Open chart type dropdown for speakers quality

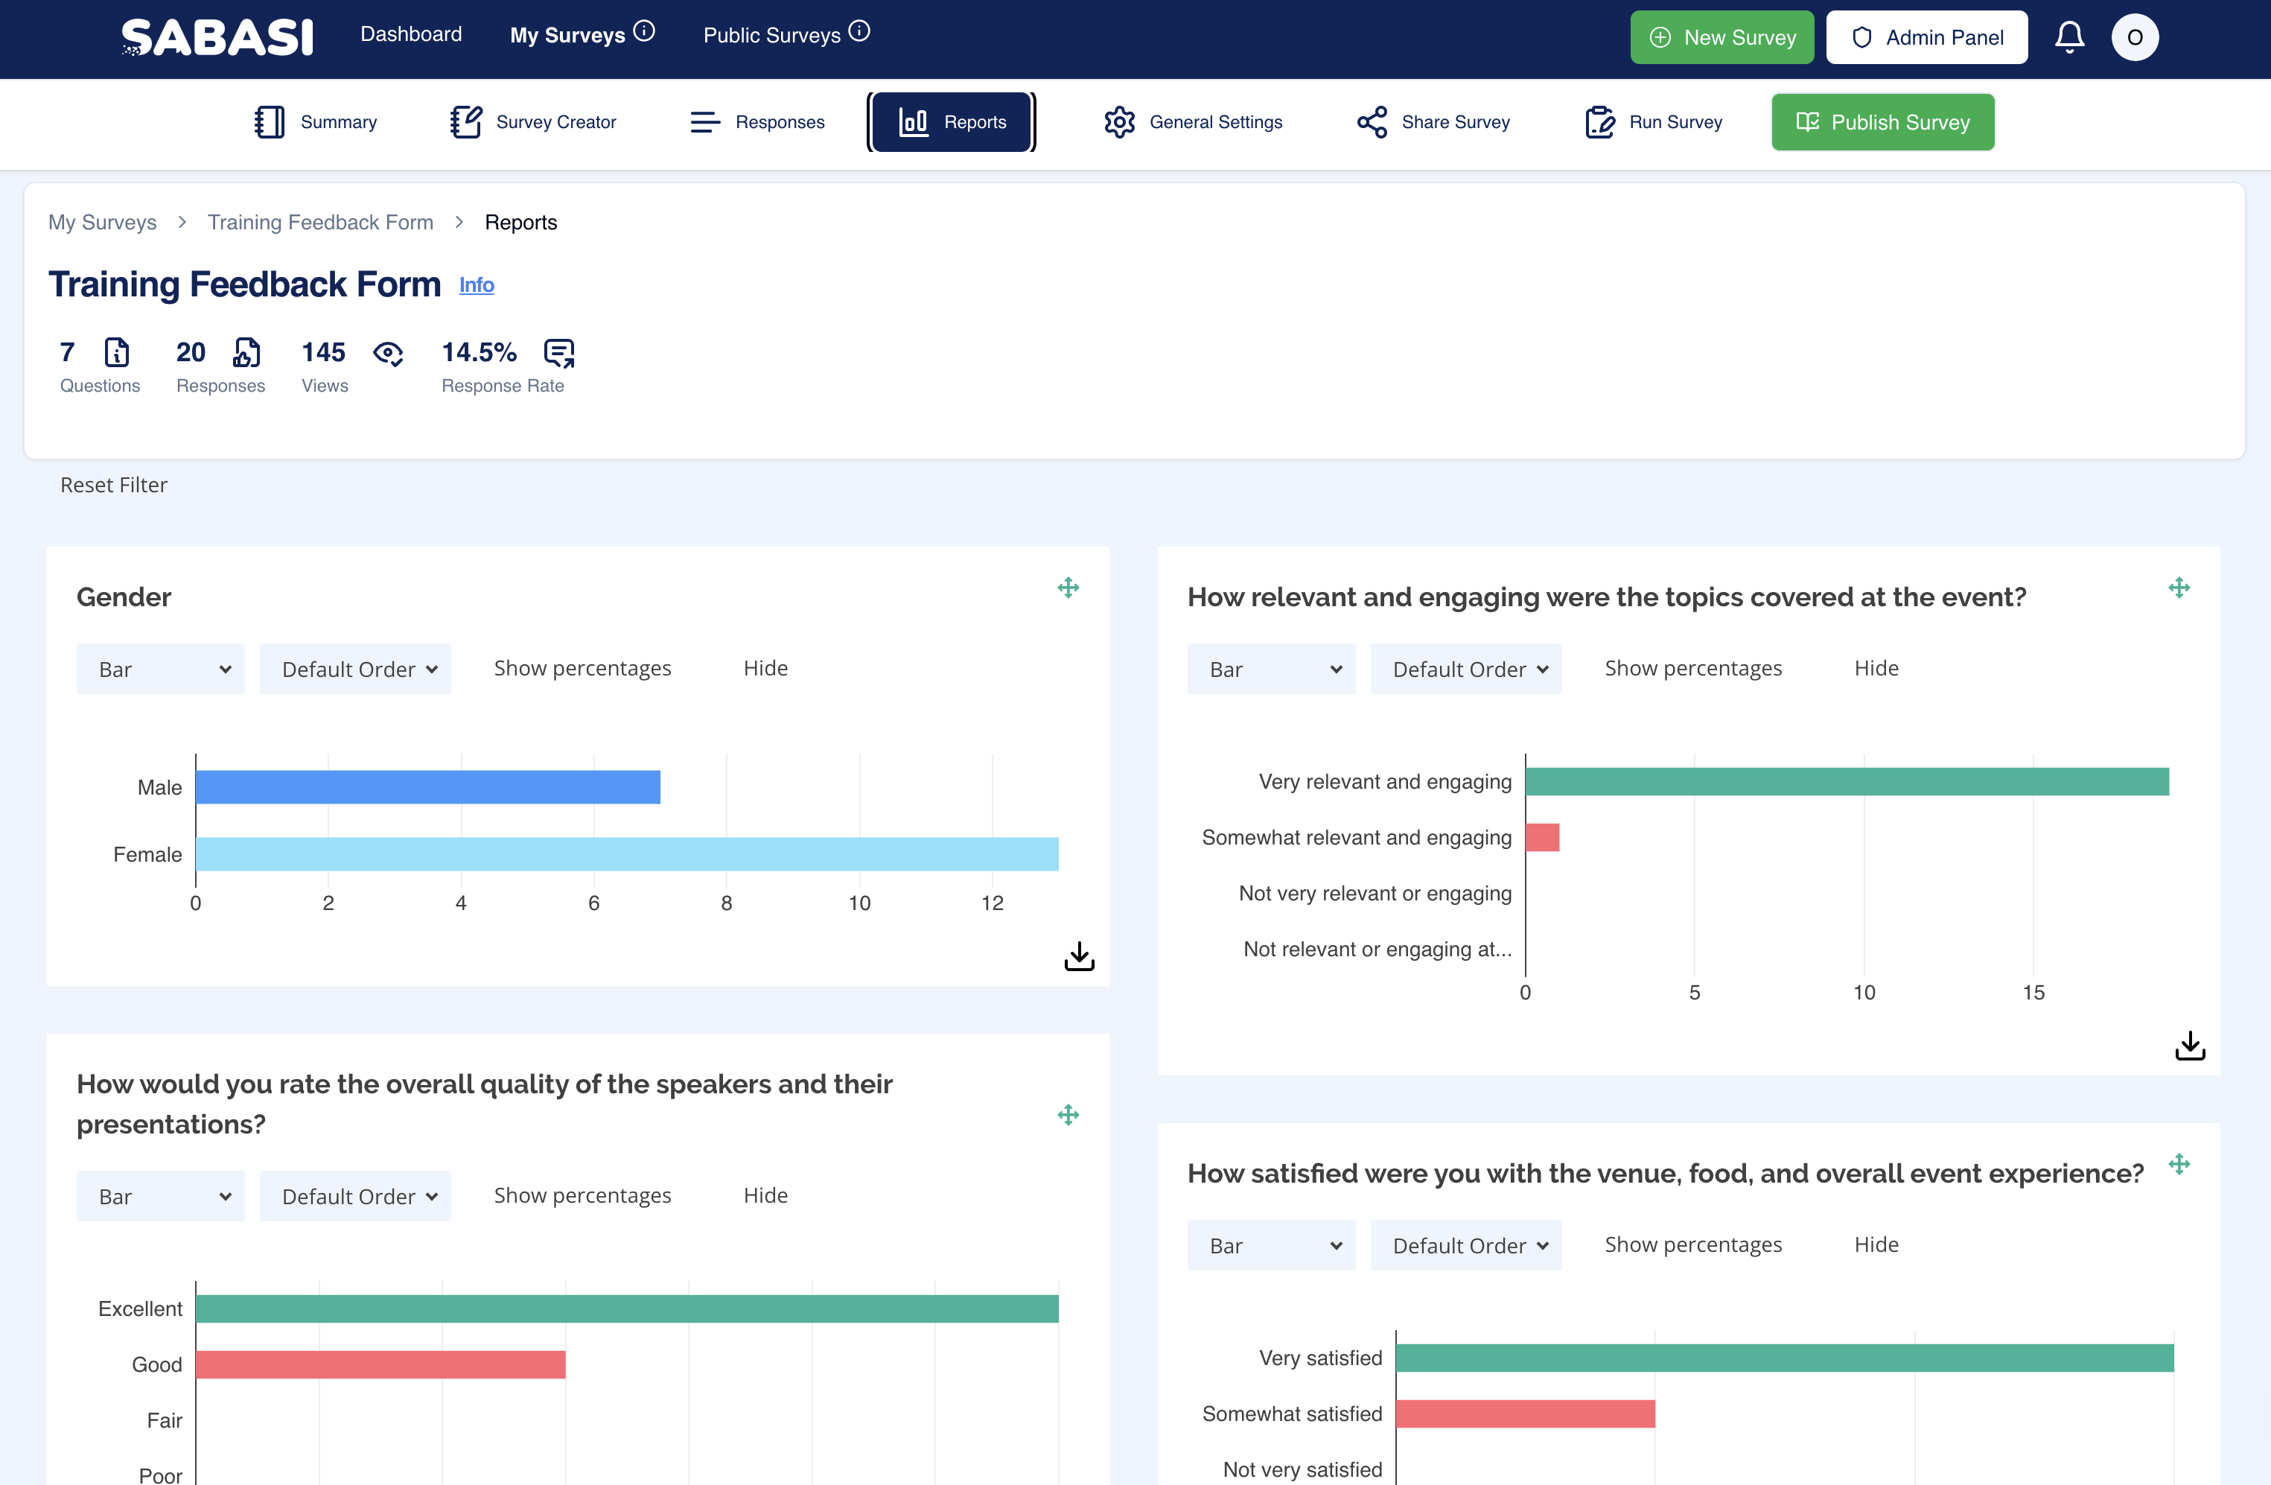point(160,1196)
